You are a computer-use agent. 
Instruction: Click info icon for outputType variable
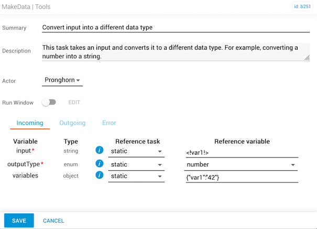click(100, 164)
